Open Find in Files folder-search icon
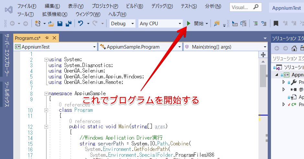Image resolution: width=304 pixels, height=159 pixels. click(x=217, y=23)
